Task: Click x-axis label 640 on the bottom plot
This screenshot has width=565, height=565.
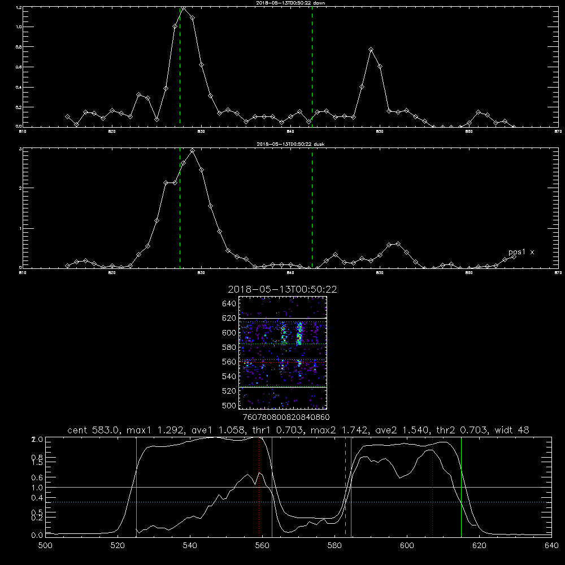Action: 551,546
